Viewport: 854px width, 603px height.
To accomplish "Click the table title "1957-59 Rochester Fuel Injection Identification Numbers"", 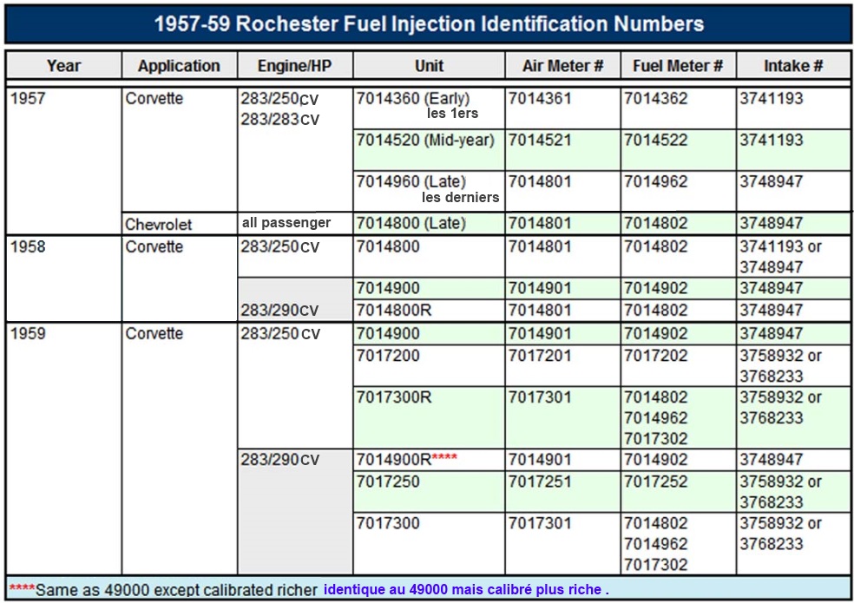I will (x=429, y=24).
